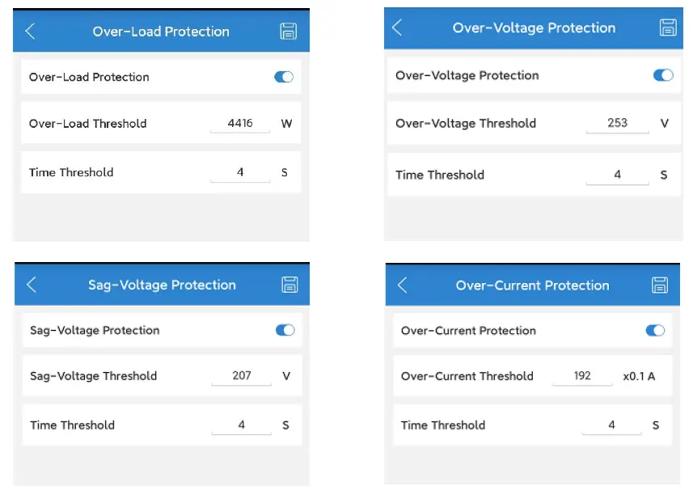Toggle the Sag-Voltage Protection switch
The image size is (693, 495).
pyautogui.click(x=285, y=330)
